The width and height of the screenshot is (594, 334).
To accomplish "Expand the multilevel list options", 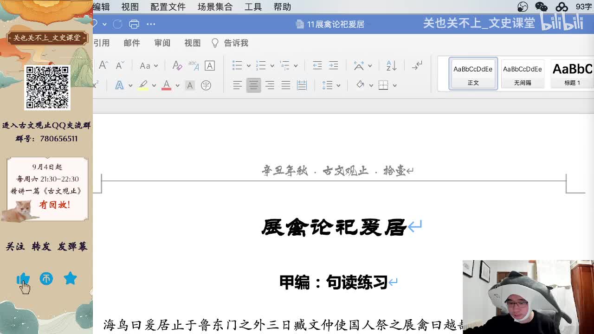I will pyautogui.click(x=296, y=66).
